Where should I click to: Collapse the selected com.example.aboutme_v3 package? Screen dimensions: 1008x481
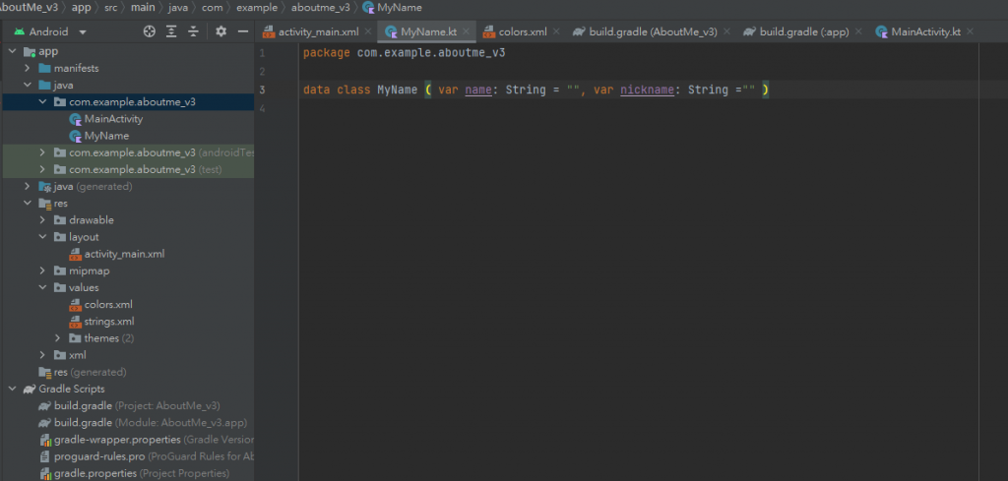coord(42,102)
